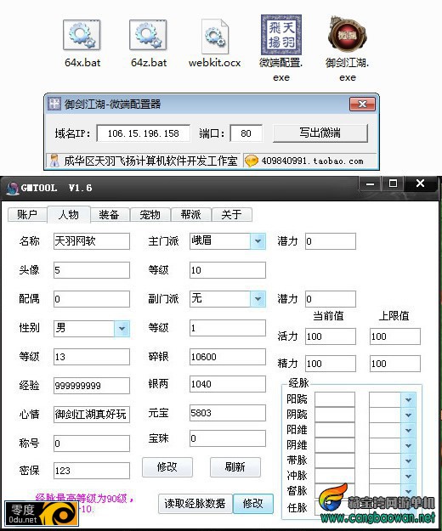The width and height of the screenshot is (442, 531).
Task: Open the 关于 tab
Action: [232, 214]
